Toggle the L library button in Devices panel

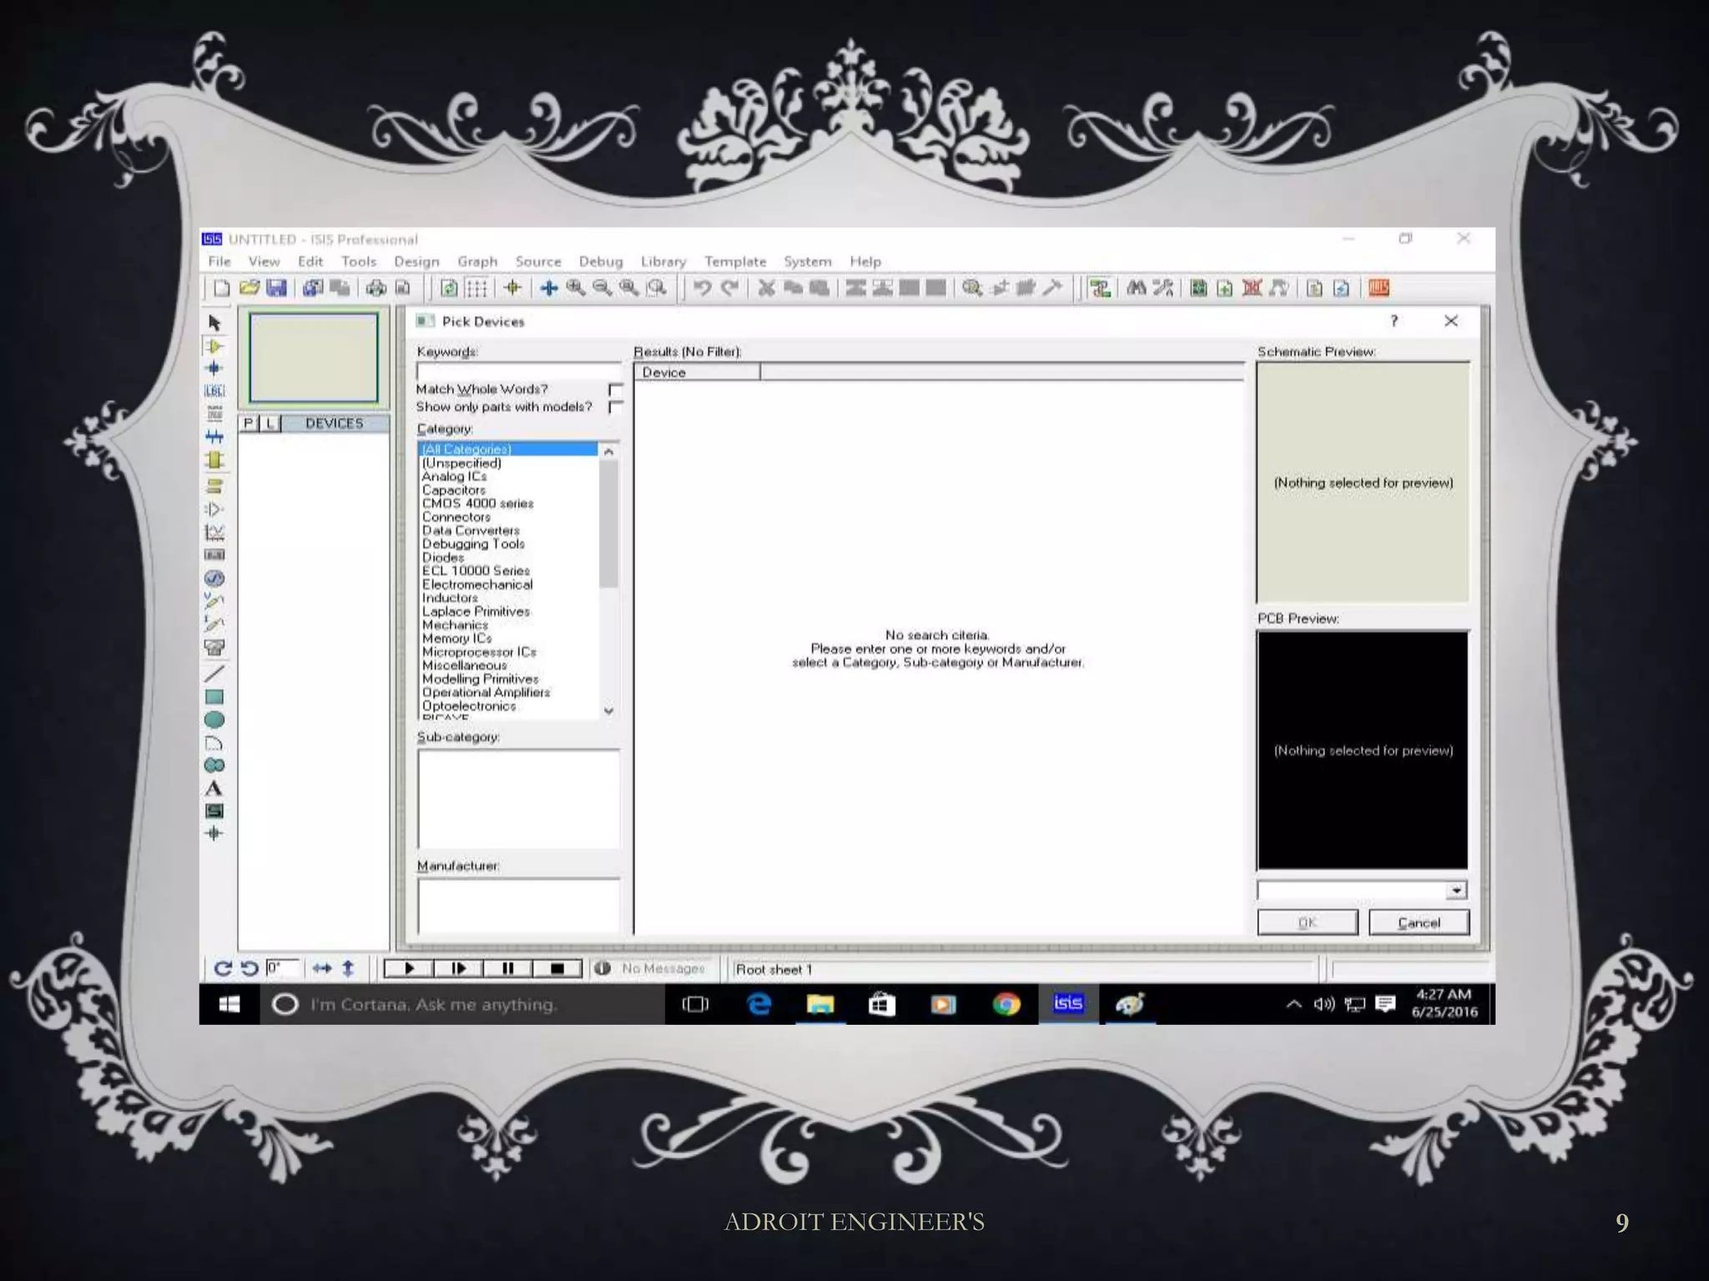pos(270,424)
